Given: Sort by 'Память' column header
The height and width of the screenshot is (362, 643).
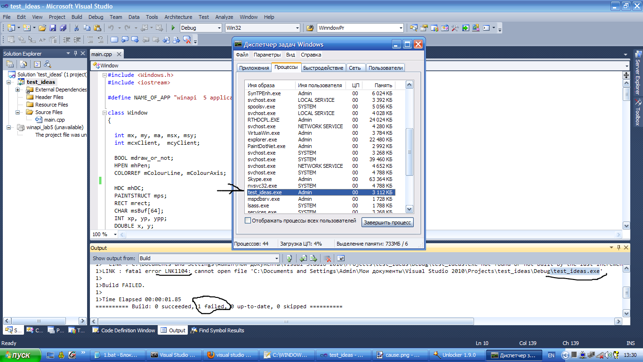Looking at the screenshot, I should (379, 85).
